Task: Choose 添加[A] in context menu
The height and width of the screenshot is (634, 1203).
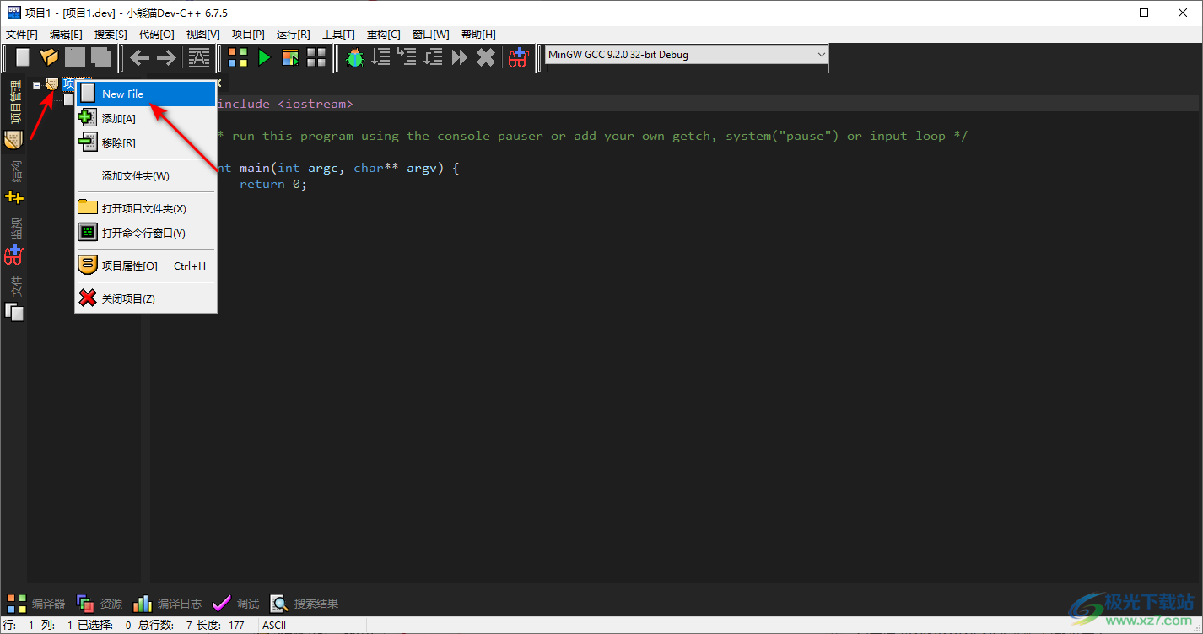Action: click(x=146, y=118)
